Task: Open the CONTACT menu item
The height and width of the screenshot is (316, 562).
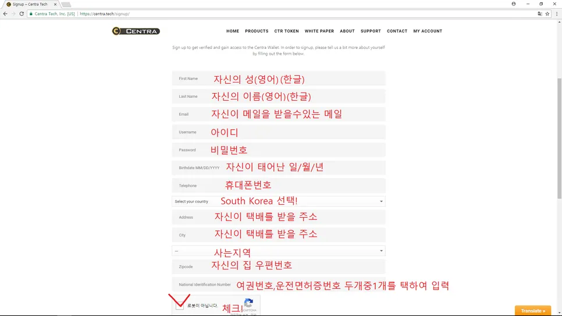Action: (x=397, y=31)
